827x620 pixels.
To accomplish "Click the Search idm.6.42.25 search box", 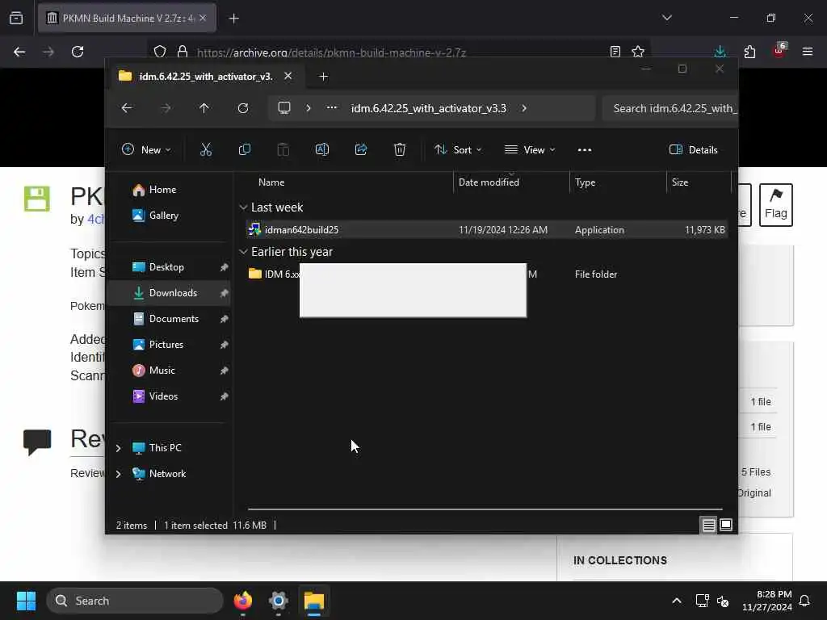I will click(670, 108).
